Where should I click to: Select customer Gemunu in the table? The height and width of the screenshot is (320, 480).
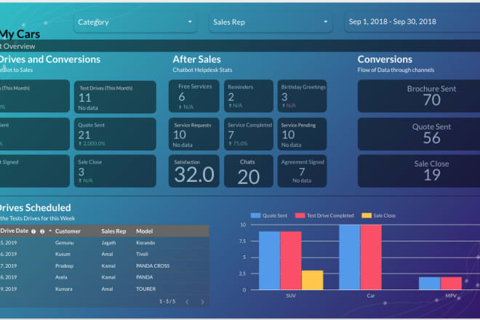(x=64, y=242)
